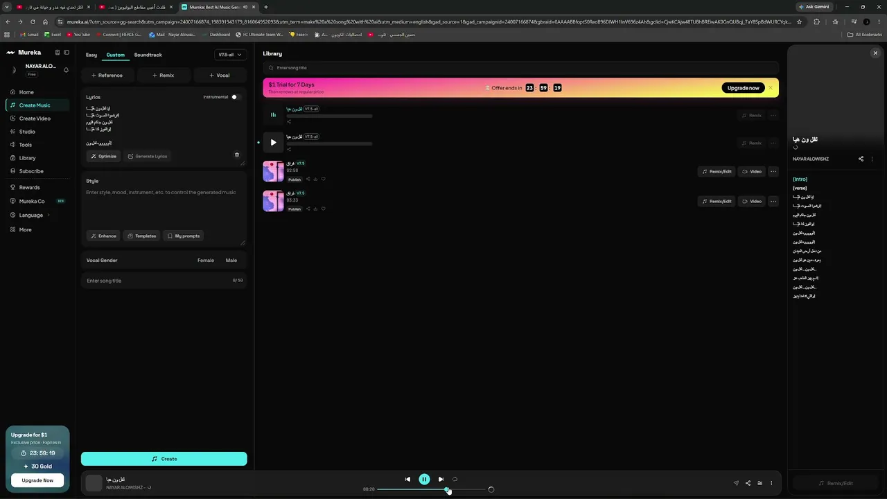Click the Enhance style button
The height and width of the screenshot is (499, 887).
point(104,236)
